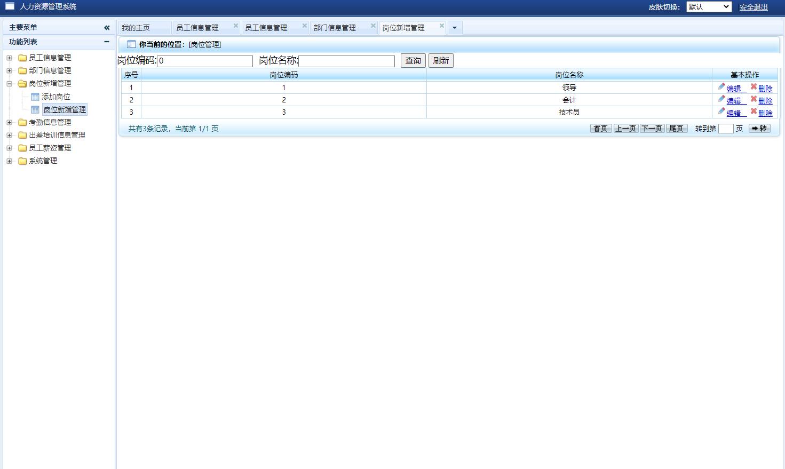Close the first 员工信息管理 tab
Image resolution: width=785 pixels, height=469 pixels.
click(x=236, y=26)
